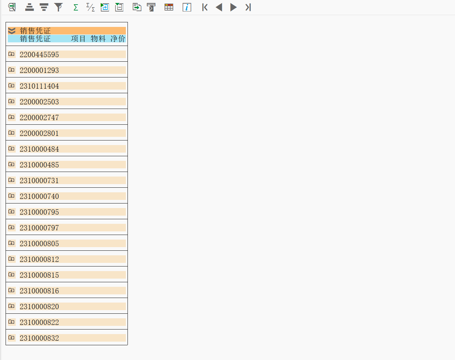The width and height of the screenshot is (455, 360).
Task: Sort the document list in descending order
Action: click(44, 7)
